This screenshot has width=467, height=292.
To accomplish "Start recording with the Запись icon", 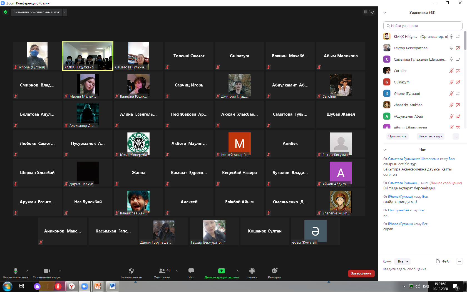I will click(252, 271).
